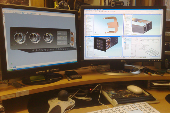Click the skip-to-start animation control in left viewer
Image resolution: width=170 pixels, height=113 pixels.
31,14
